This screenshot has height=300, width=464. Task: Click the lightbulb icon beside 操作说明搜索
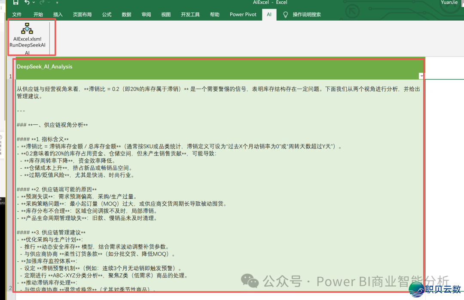[285, 14]
